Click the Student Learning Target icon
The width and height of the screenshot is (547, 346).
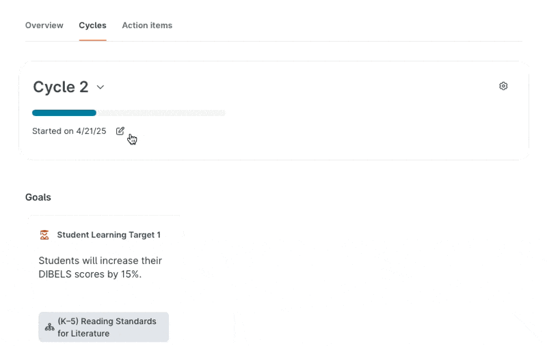click(x=44, y=235)
